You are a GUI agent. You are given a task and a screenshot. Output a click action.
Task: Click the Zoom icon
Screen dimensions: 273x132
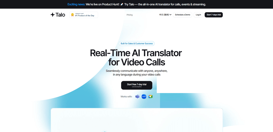(144, 97)
